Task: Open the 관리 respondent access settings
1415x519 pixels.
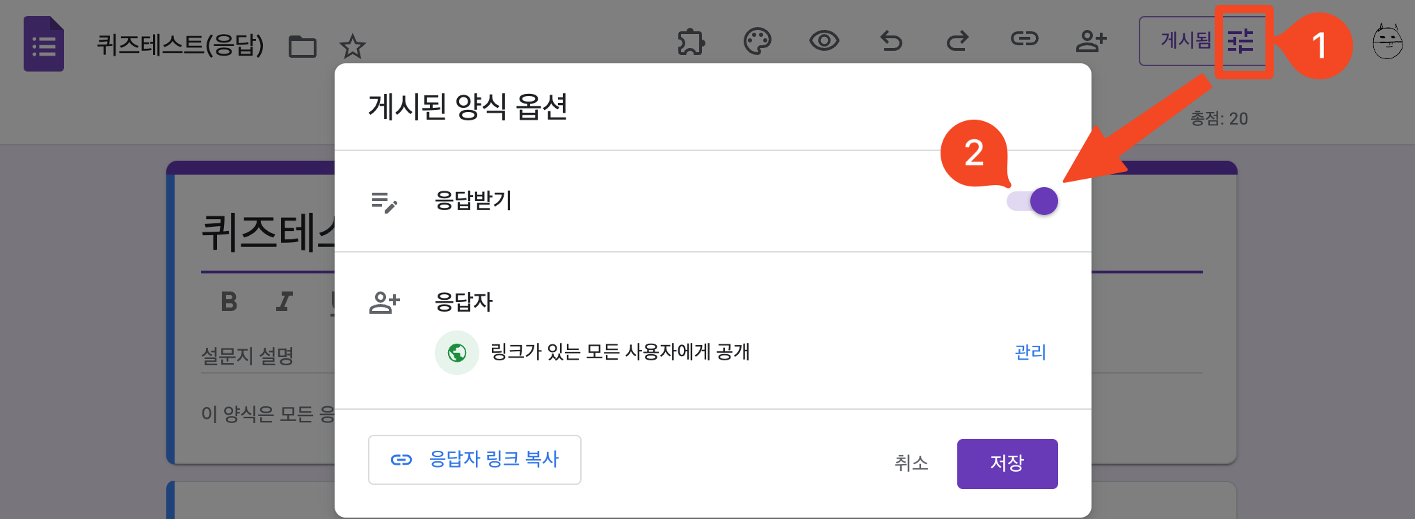Action: 1030,353
